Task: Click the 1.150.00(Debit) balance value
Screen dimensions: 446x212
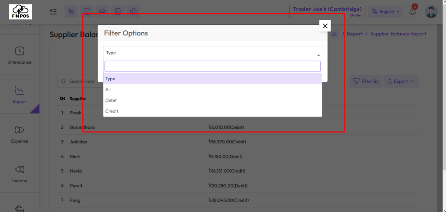Action: [225, 157]
